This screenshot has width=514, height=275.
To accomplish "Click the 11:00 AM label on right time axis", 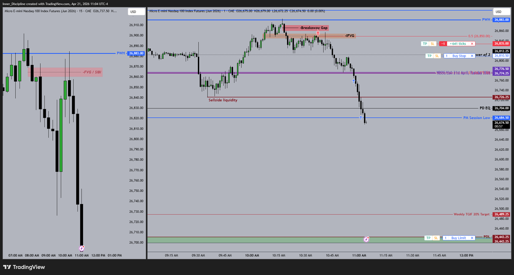I will coord(359,255).
